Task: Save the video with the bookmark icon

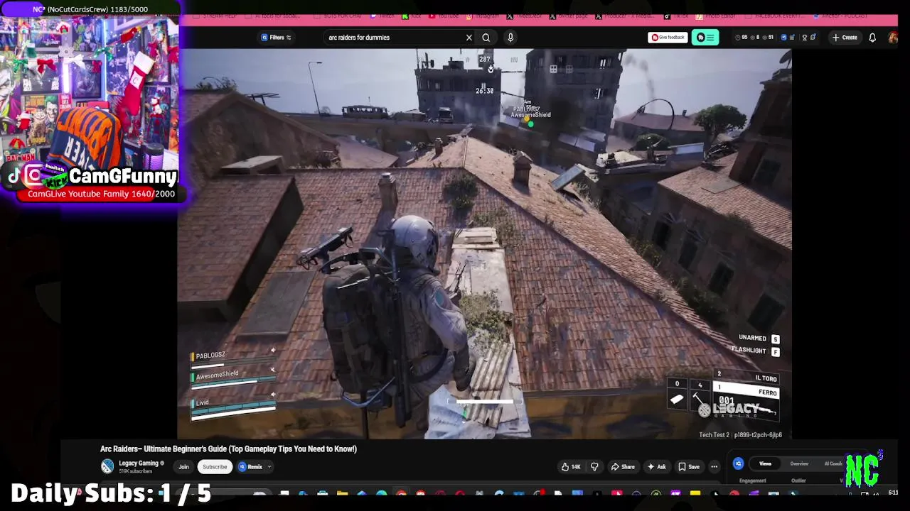Action: tap(689, 467)
